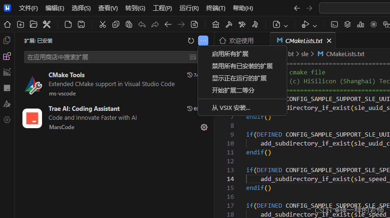This screenshot has width=390, height=218.
Task: Choose 禁用所有已安装的扩展 from the menu
Action: pos(242,66)
